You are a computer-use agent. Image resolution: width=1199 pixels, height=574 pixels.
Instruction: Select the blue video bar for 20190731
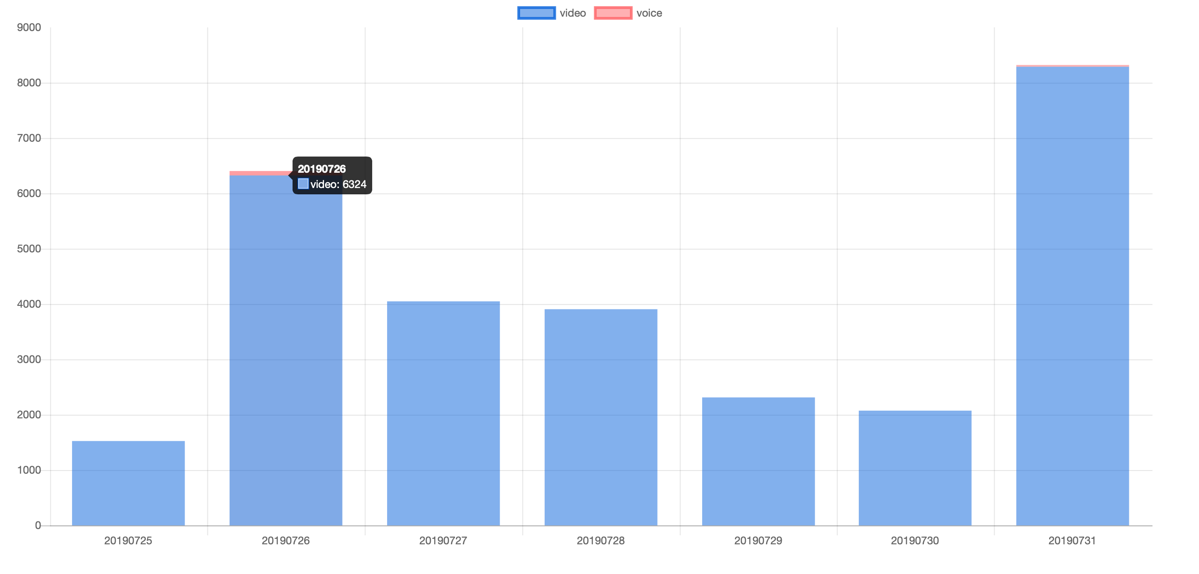pos(1073,296)
